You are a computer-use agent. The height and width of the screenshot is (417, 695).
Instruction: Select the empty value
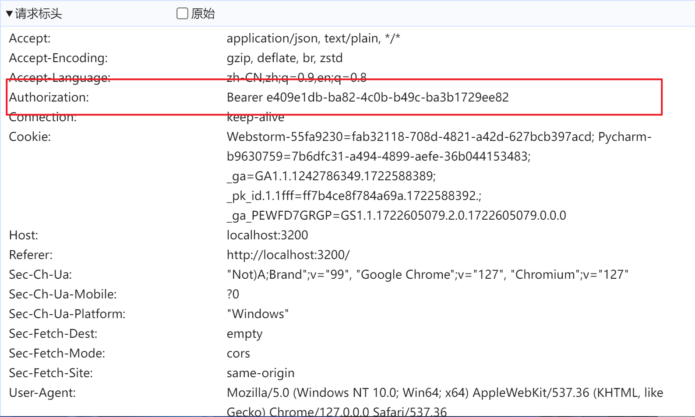pyautogui.click(x=245, y=334)
